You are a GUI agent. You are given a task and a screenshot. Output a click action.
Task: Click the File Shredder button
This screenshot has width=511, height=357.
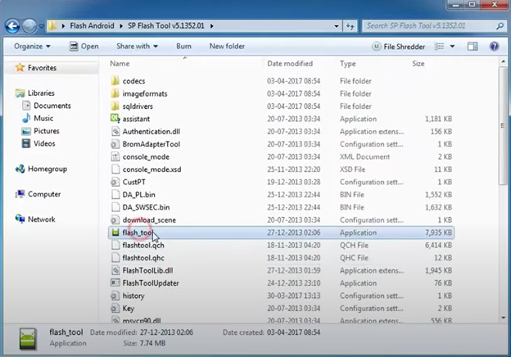tap(398, 47)
